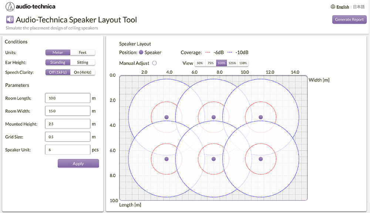Image resolution: width=370 pixels, height=213 pixels.
Task: Select the bottom-left speaker dot in layout
Action: (x=166, y=159)
